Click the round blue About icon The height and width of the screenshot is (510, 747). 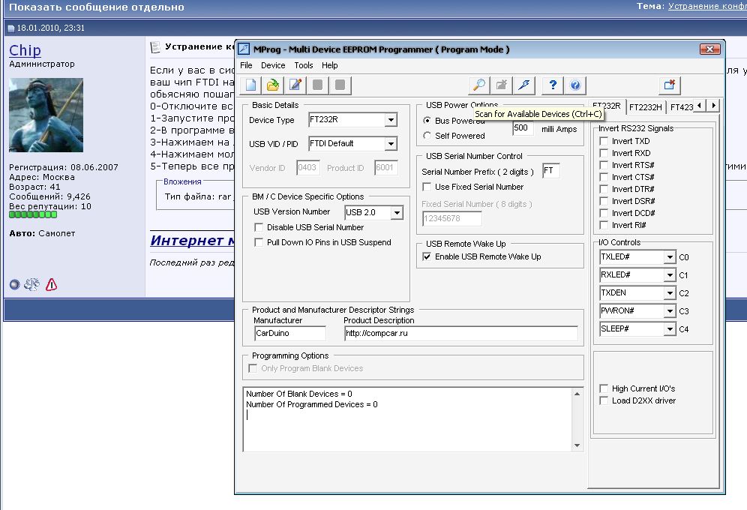click(575, 85)
